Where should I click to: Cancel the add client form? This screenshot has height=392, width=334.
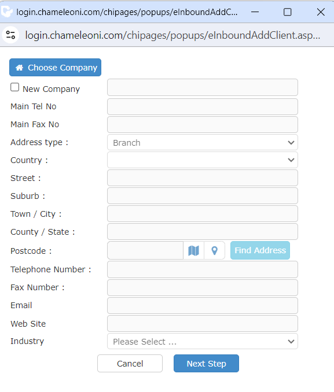click(130, 363)
